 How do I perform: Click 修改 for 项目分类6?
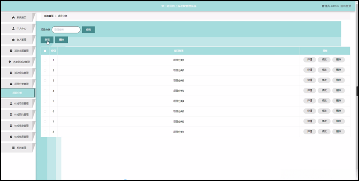pos(324,80)
